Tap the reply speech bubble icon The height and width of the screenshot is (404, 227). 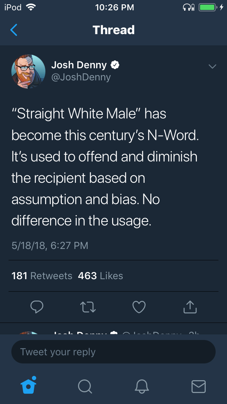tap(37, 307)
